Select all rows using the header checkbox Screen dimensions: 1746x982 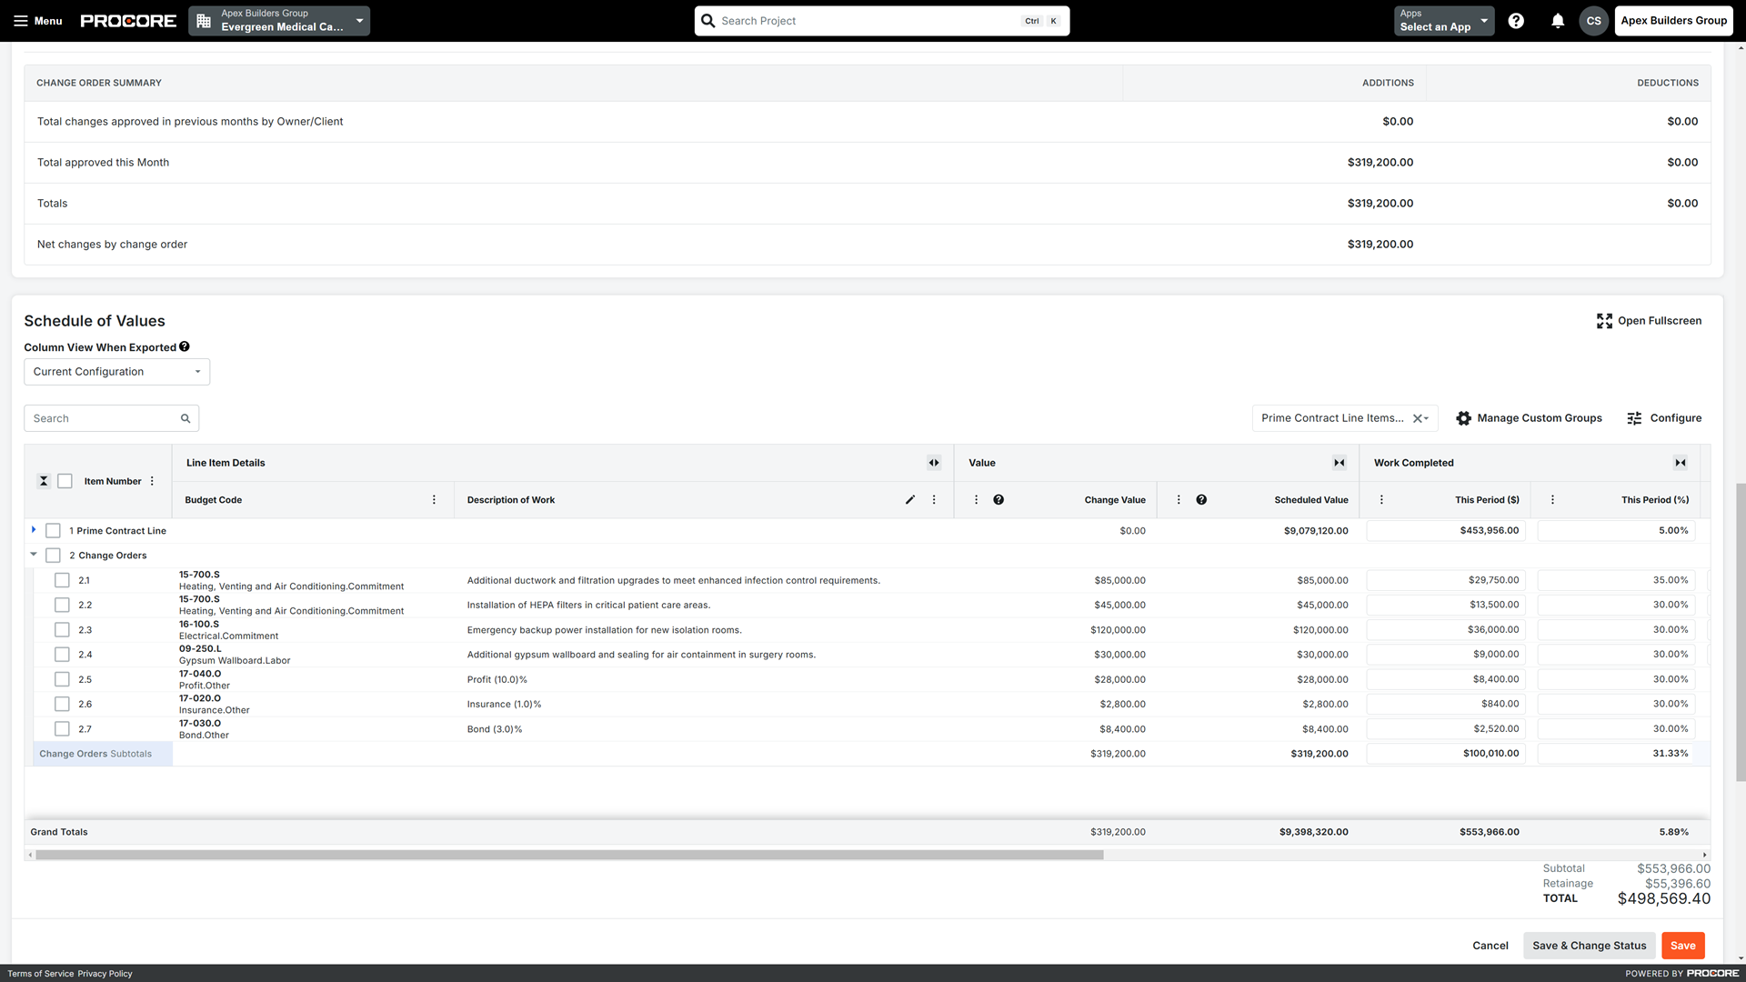pos(65,481)
